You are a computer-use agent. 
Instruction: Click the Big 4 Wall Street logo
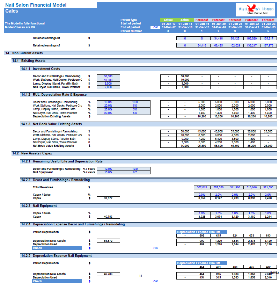[x=255, y=9]
